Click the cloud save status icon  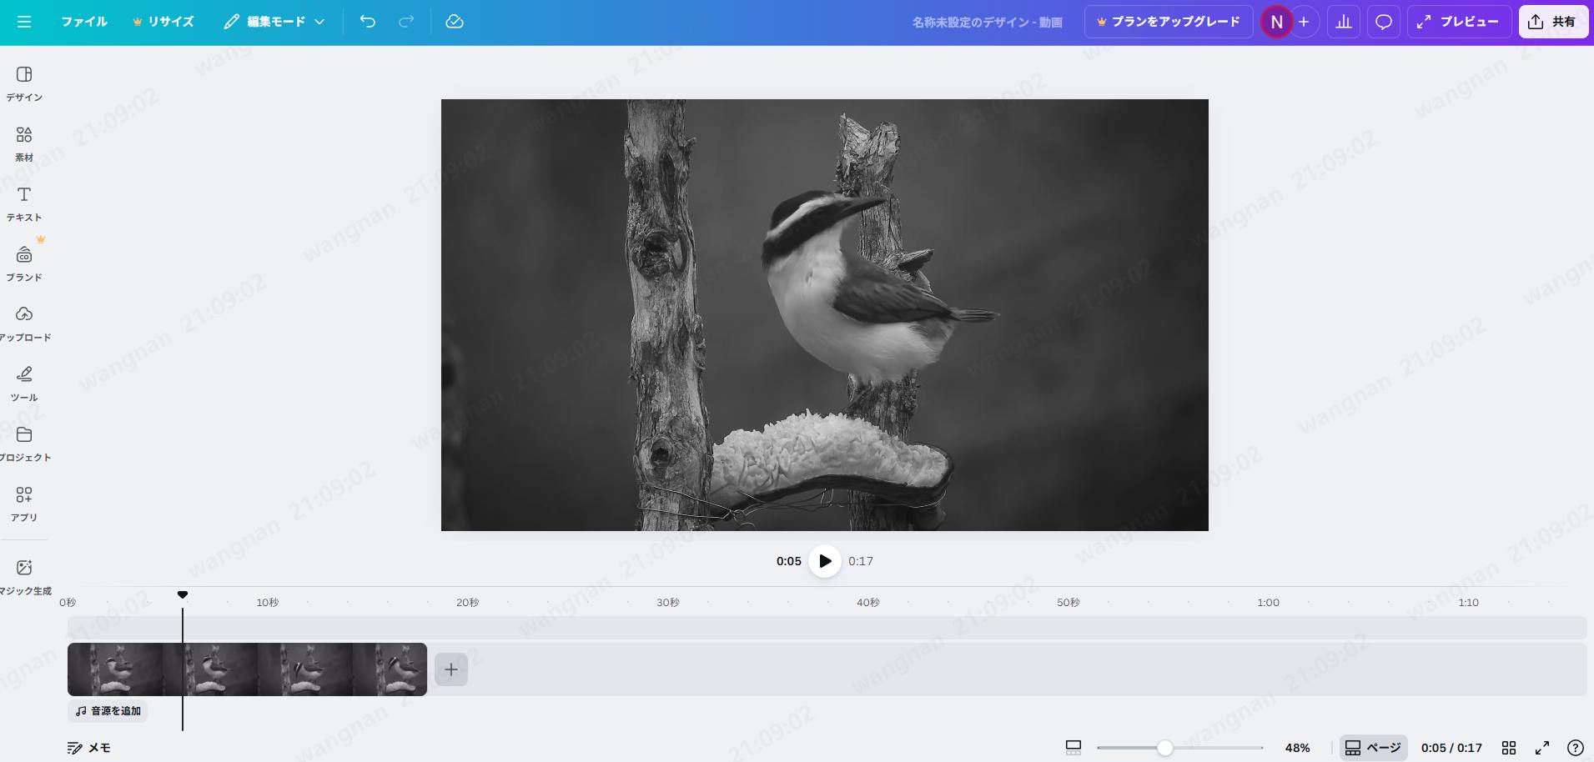[x=455, y=22]
